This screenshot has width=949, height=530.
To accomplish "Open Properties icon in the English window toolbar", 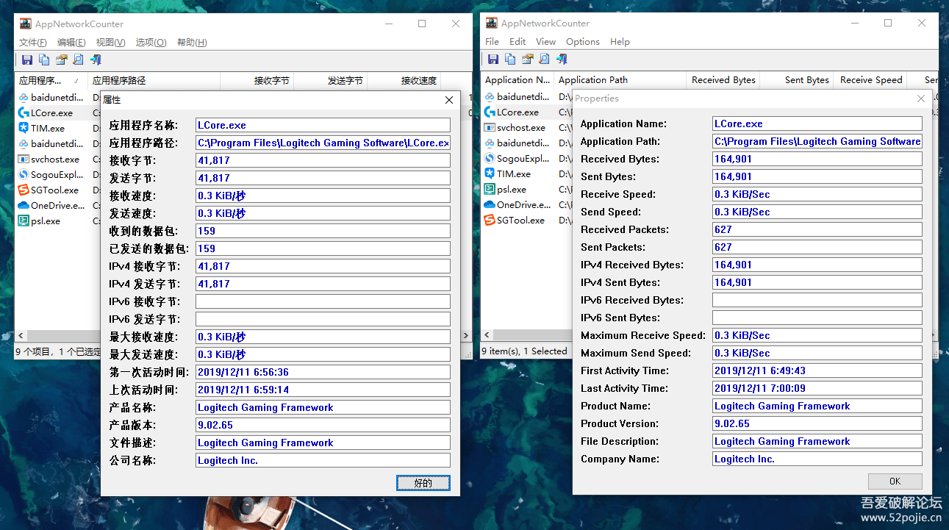I will 527,60.
